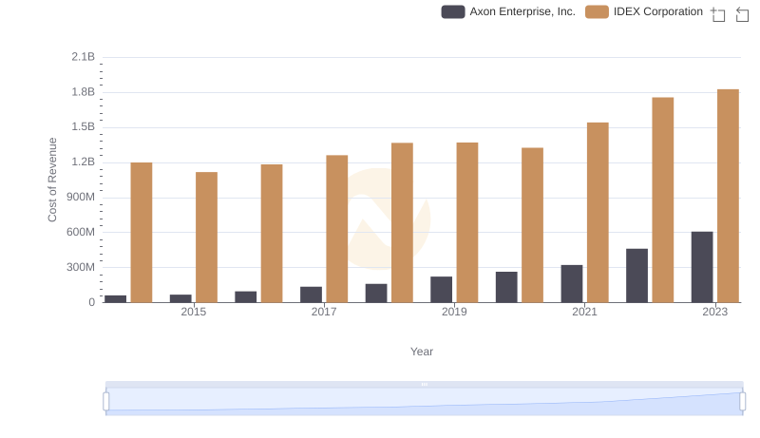Toggle Axon Enterprise, Inc. legend series
The width and height of the screenshot is (760, 438).
(508, 11)
